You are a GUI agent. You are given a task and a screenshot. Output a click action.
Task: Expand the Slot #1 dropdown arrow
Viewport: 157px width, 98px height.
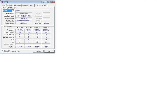(x=13, y=11)
